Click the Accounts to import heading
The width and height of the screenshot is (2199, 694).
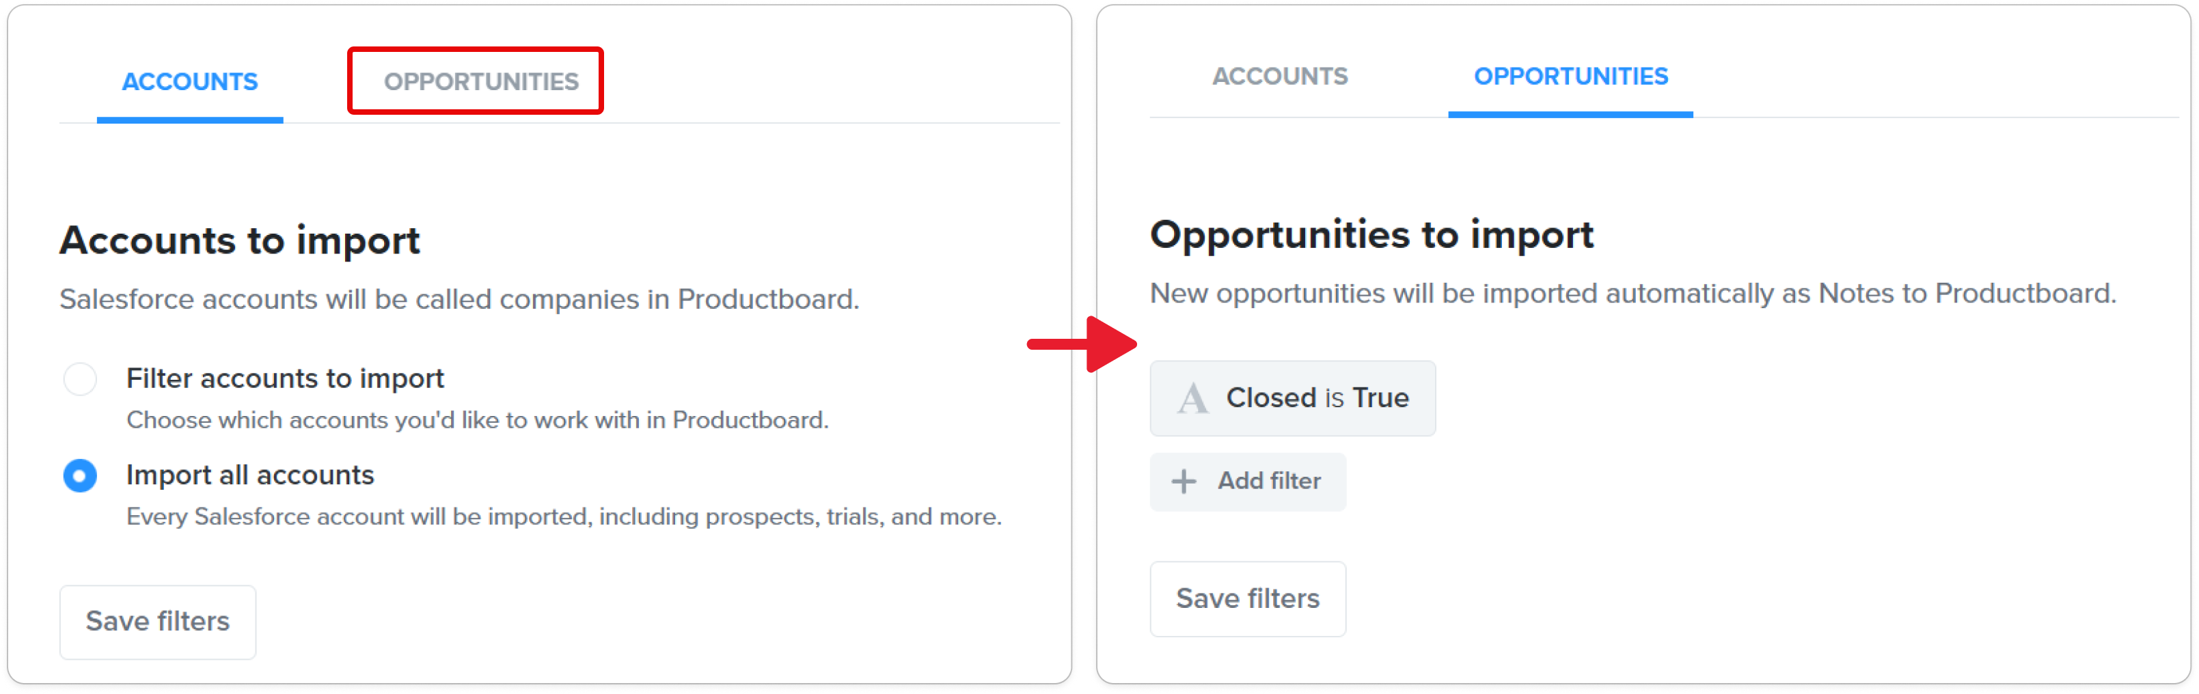240,240
